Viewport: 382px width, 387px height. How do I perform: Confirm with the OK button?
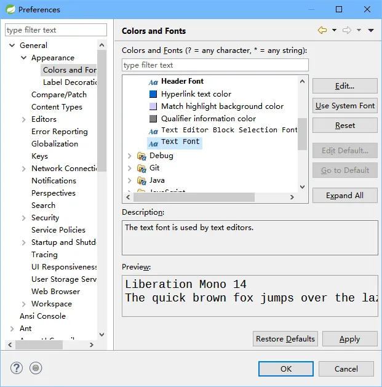(286, 369)
